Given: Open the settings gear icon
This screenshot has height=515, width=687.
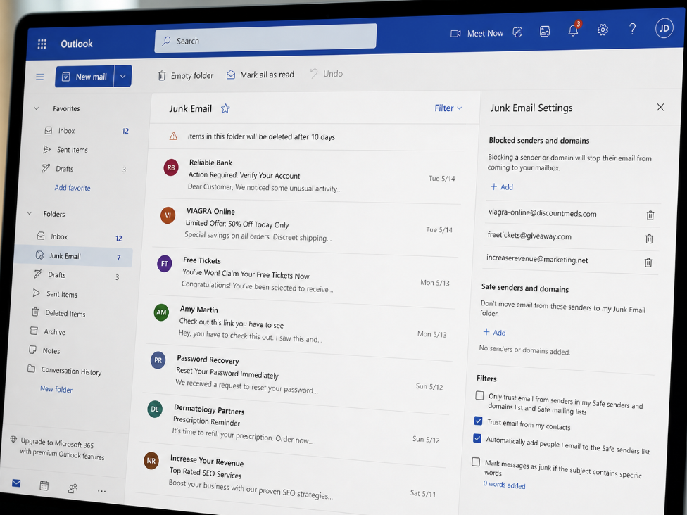Looking at the screenshot, I should click(x=603, y=30).
